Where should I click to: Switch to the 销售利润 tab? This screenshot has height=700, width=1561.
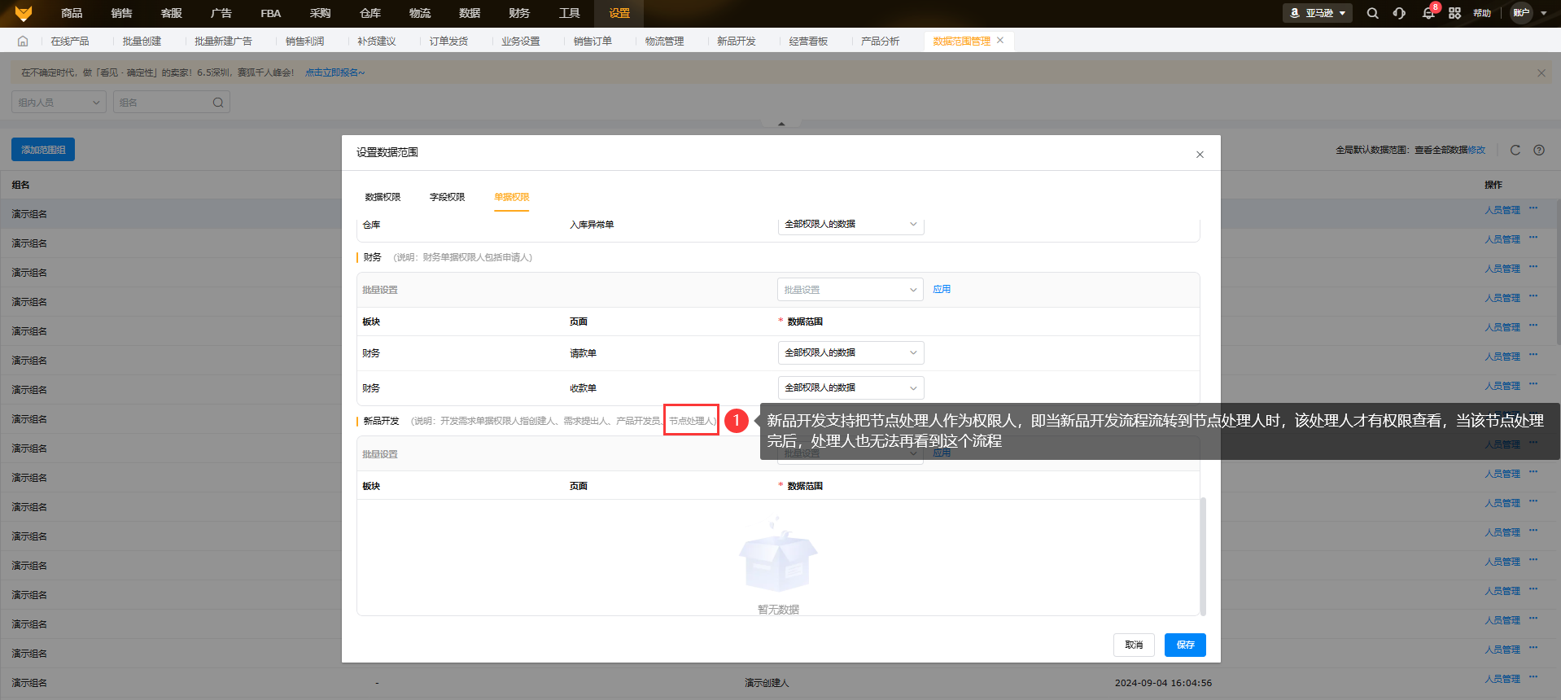[x=304, y=41]
